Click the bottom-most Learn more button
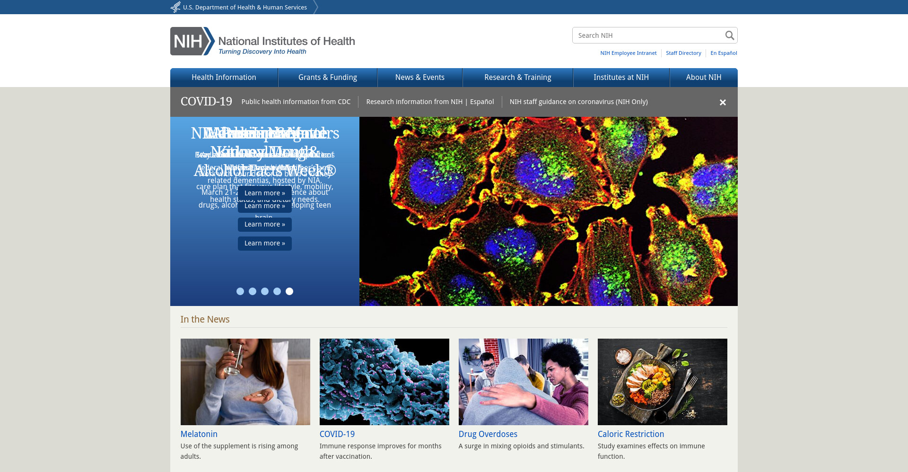The height and width of the screenshot is (472, 908). [x=265, y=243]
